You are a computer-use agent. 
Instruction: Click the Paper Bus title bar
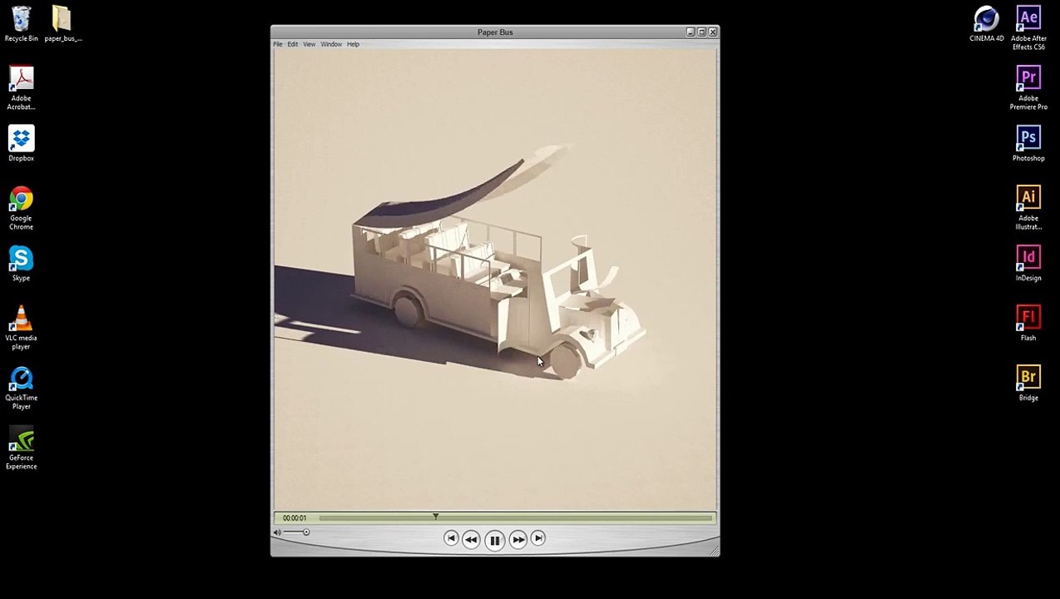coord(495,32)
